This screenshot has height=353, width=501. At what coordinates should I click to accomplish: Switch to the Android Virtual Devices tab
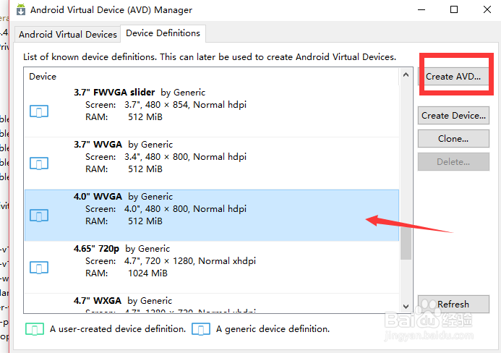(x=67, y=34)
